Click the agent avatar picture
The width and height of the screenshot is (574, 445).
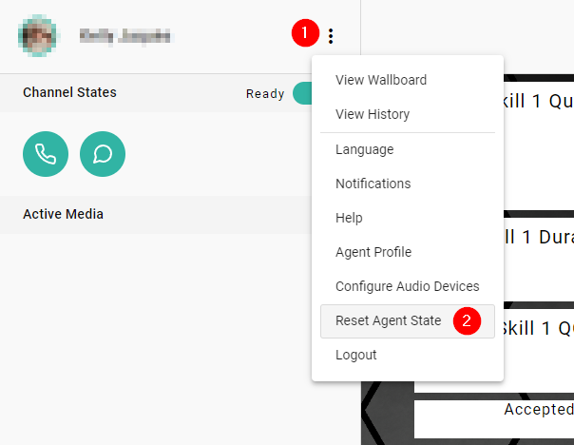click(38, 36)
